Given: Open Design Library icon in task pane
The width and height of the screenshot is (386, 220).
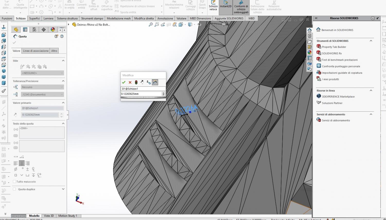Looking at the screenshot, I should tap(310, 36).
